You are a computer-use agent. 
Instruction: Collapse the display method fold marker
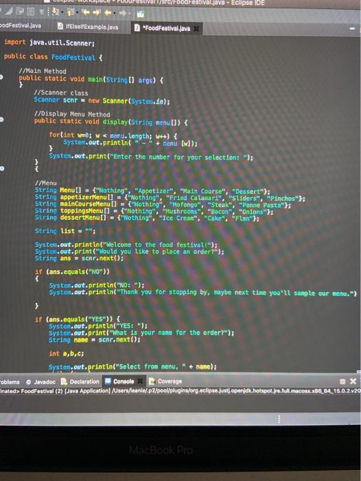[x=1, y=120]
